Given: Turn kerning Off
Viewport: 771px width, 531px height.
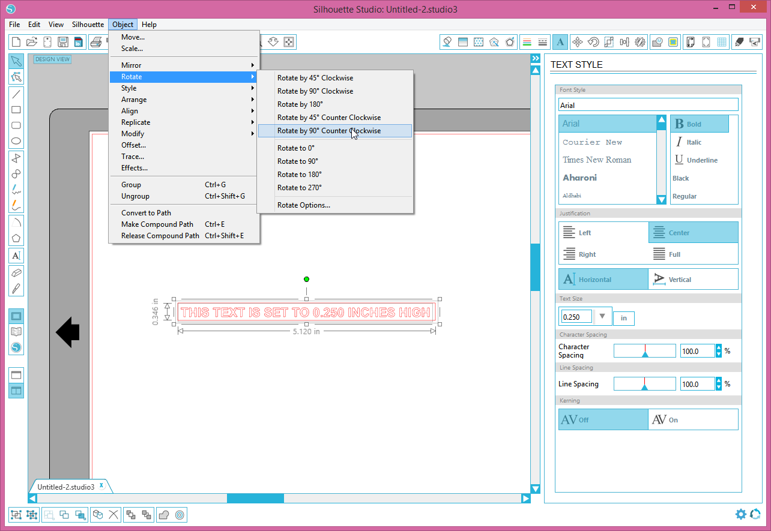Looking at the screenshot, I should 603,420.
